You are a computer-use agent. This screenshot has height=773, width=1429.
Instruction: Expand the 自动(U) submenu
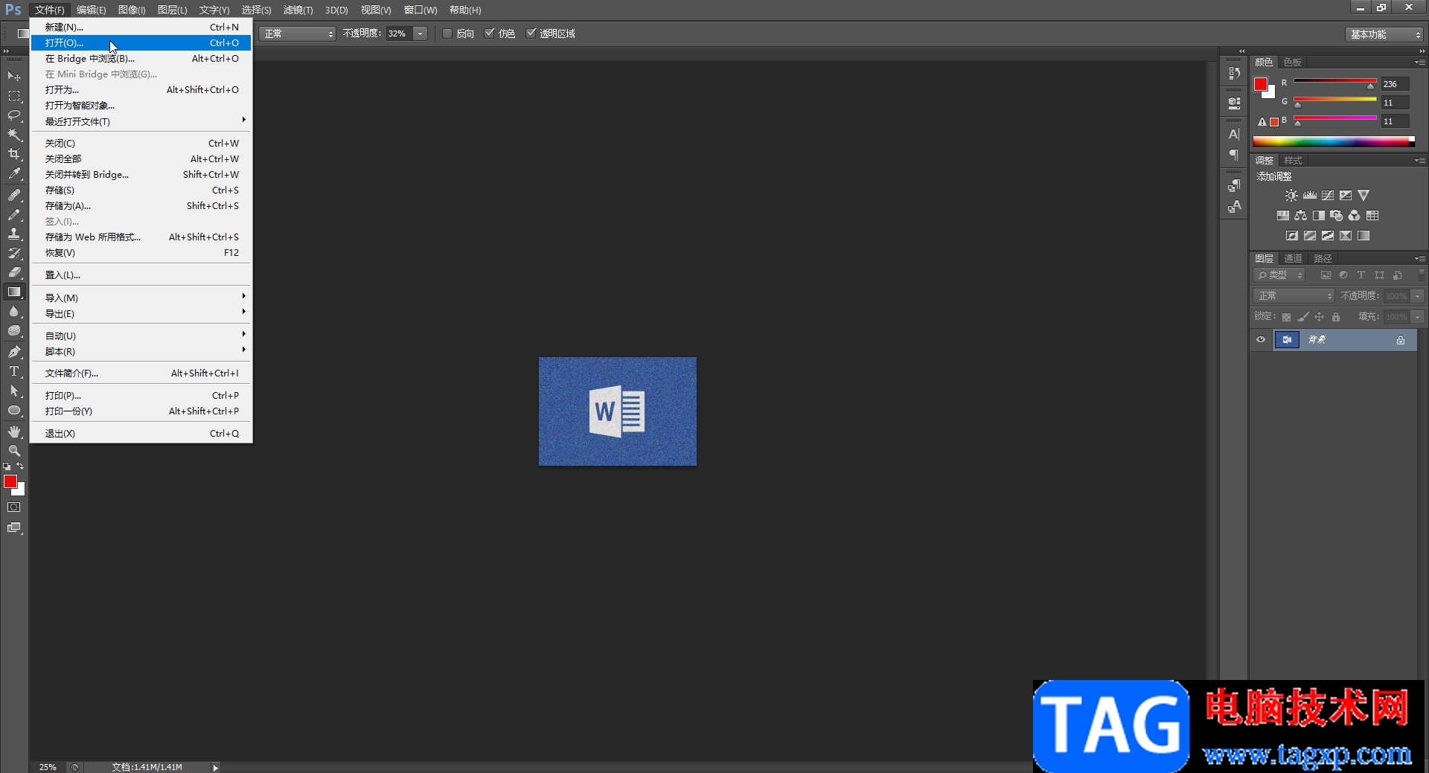[x=141, y=336]
